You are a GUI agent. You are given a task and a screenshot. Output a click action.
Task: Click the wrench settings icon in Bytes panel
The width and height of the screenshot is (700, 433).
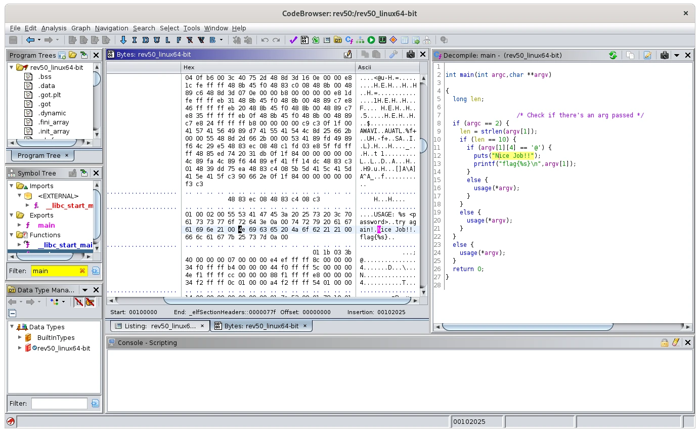(x=393, y=54)
